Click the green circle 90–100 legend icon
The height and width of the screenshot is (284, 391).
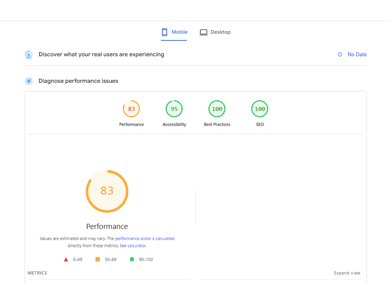point(132,259)
